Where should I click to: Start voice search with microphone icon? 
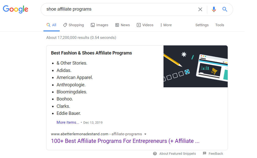pyautogui.click(x=214, y=9)
